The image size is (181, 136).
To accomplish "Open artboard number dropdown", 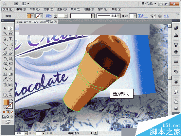I will 43,133.
